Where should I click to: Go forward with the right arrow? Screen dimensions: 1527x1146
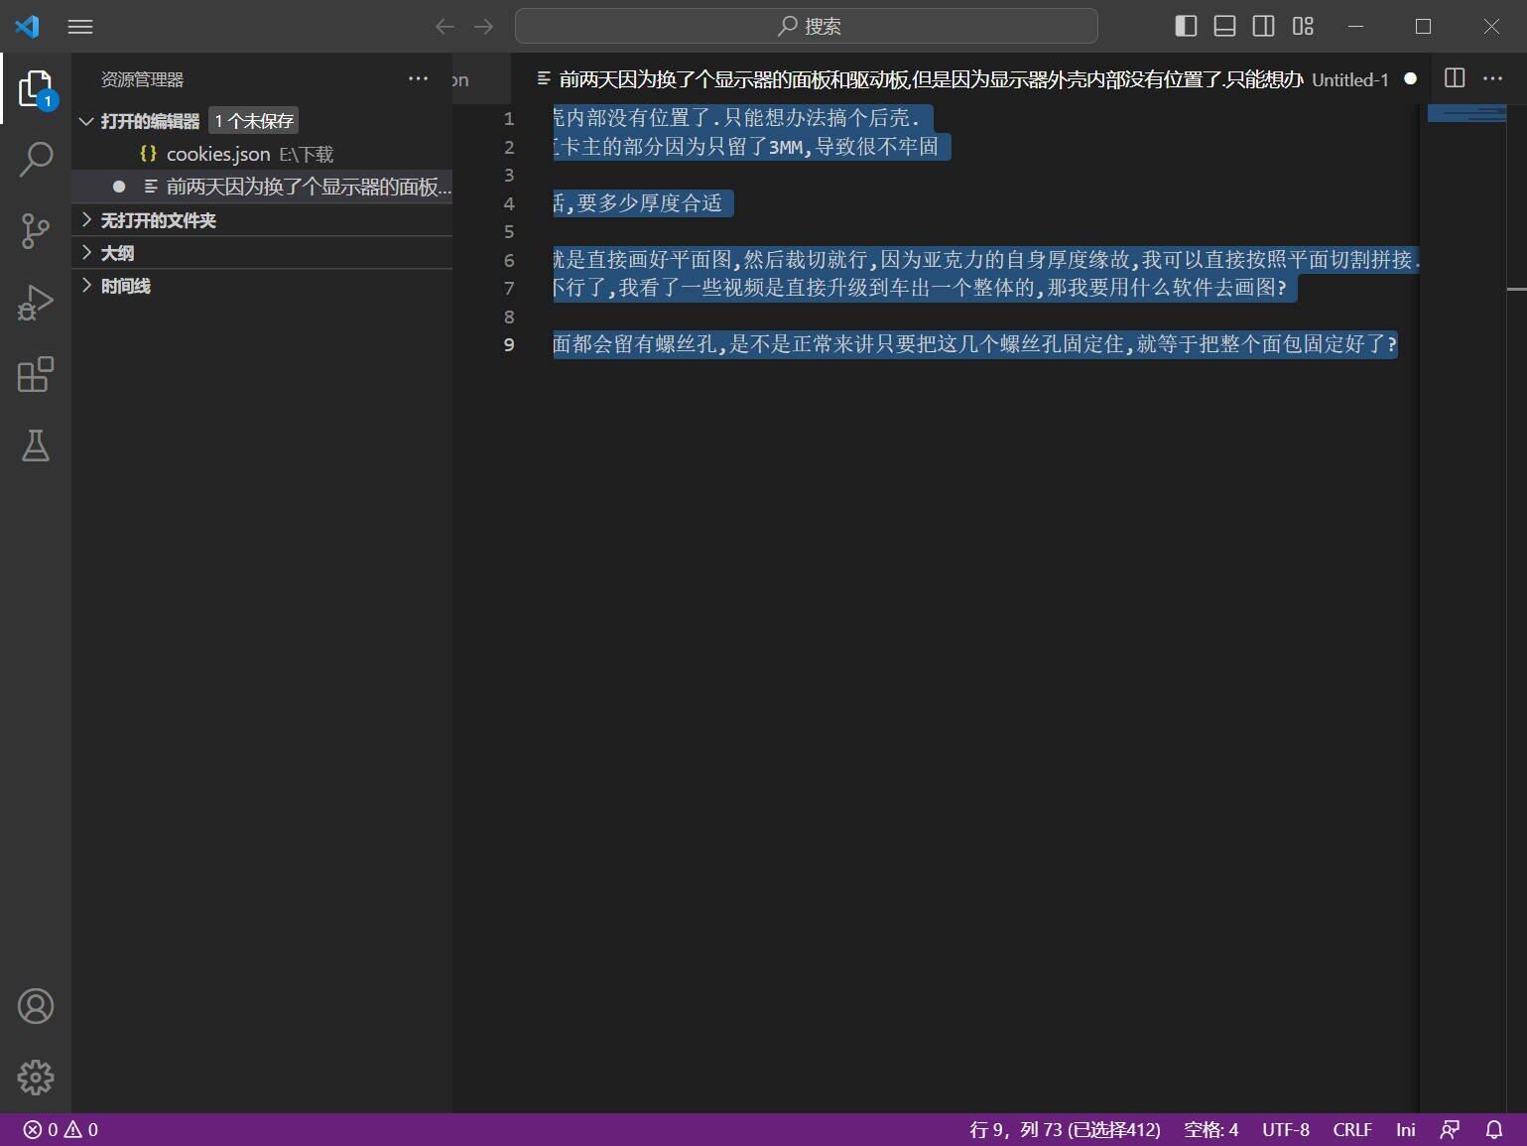click(x=483, y=27)
